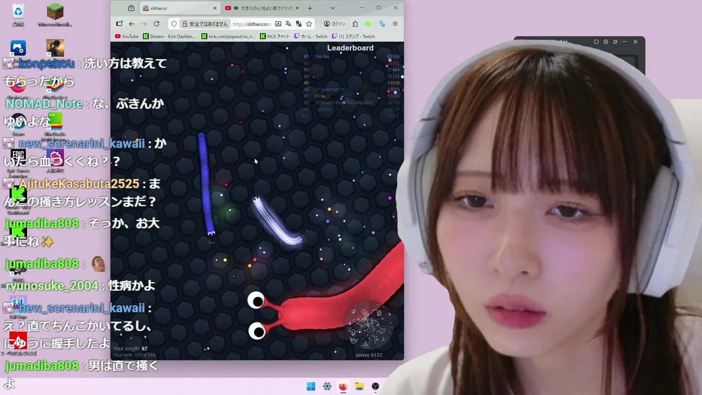Focus the slither.com address bar
The width and height of the screenshot is (702, 395).
pyautogui.click(x=251, y=24)
